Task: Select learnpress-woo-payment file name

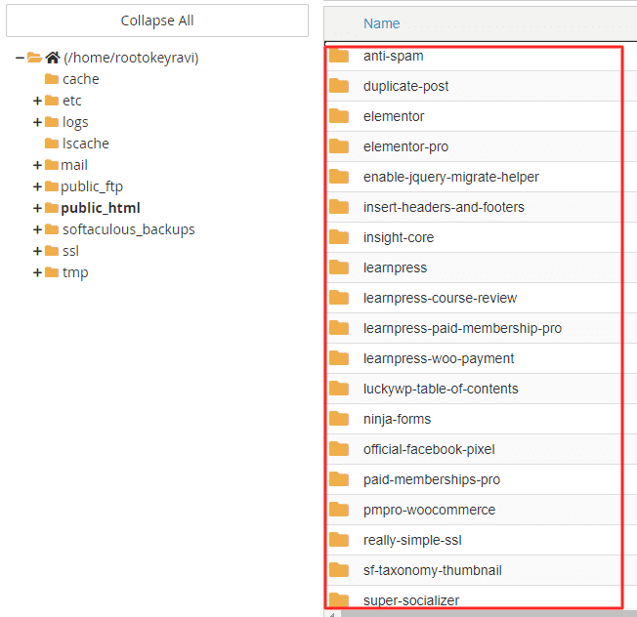Action: (439, 358)
